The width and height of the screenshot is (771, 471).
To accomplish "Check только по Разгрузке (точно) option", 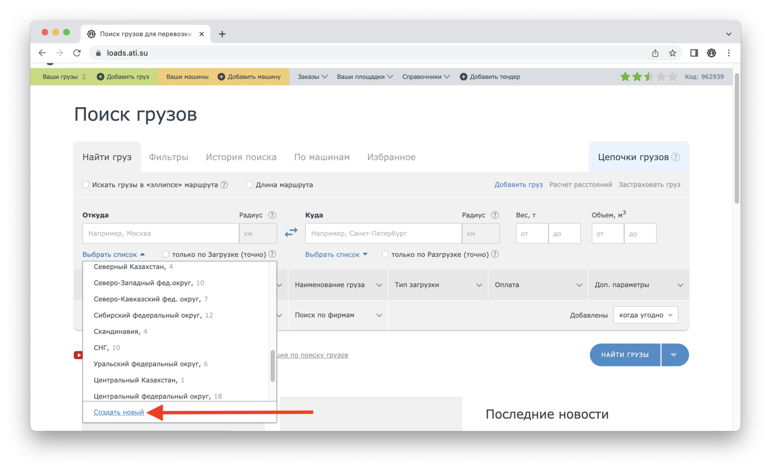I will point(385,255).
